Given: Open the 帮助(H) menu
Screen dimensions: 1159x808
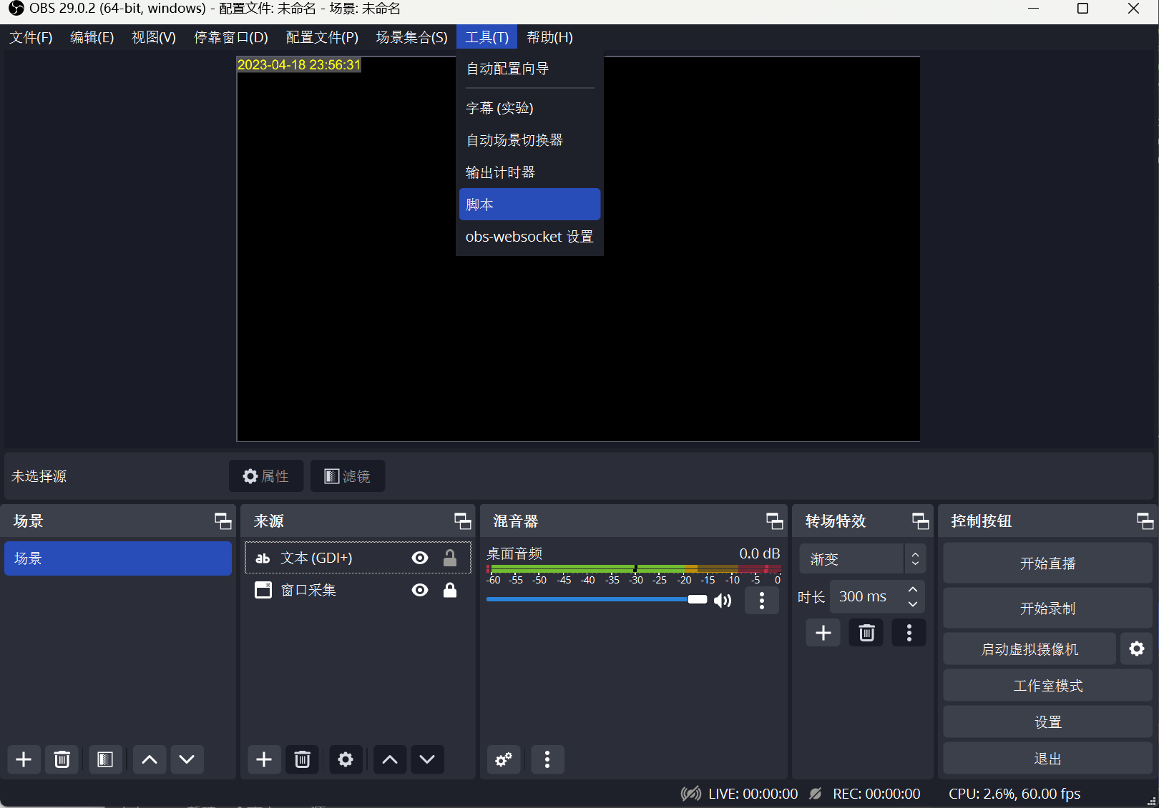Looking at the screenshot, I should 550,37.
